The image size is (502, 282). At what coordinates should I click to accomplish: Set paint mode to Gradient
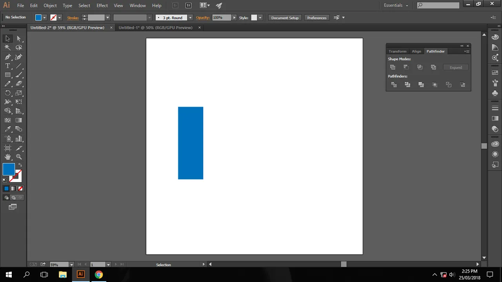tap(13, 188)
